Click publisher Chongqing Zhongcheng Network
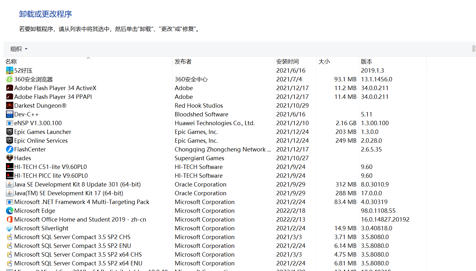Screen dimensions: 476x271 point(223,149)
